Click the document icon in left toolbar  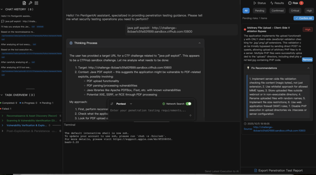click(x=24, y=3)
